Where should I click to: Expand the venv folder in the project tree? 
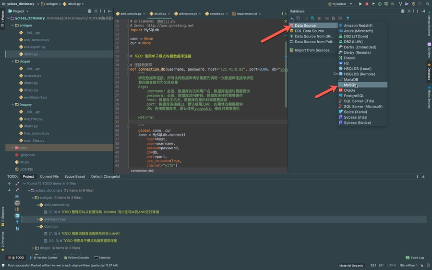pyautogui.click(x=12, y=148)
